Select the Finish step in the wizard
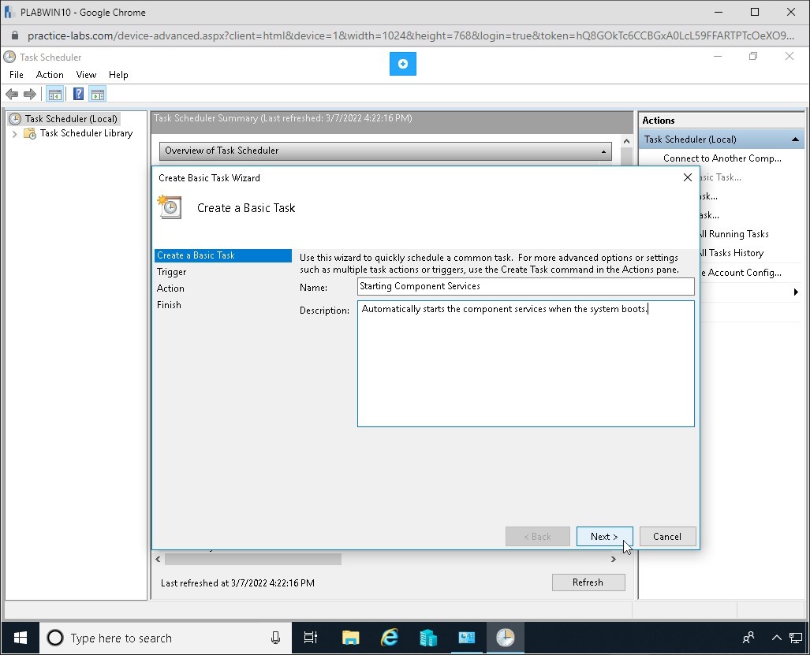Viewport: 810px width, 655px height. (x=169, y=305)
